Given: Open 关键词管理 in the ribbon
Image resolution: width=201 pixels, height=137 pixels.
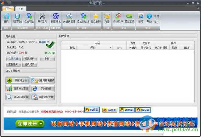Looking at the screenshot, I should [69, 18].
